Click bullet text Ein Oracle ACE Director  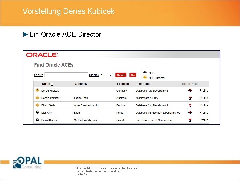pos(65,34)
